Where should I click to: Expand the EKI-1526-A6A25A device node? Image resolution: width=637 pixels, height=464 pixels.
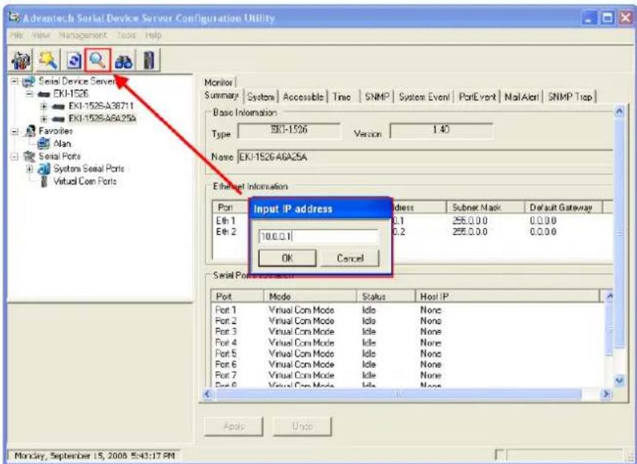44,119
